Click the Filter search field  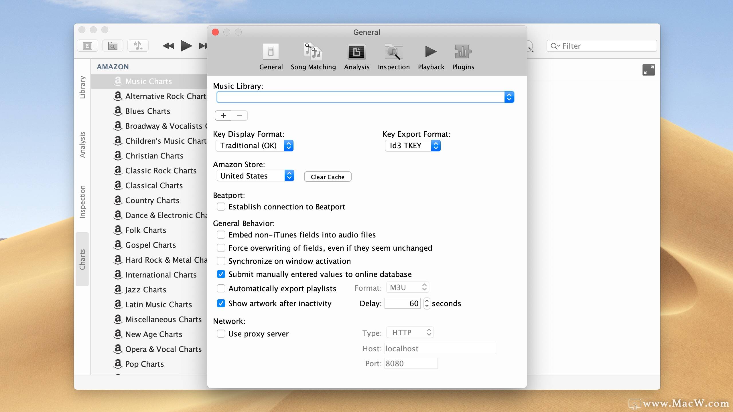pos(602,46)
